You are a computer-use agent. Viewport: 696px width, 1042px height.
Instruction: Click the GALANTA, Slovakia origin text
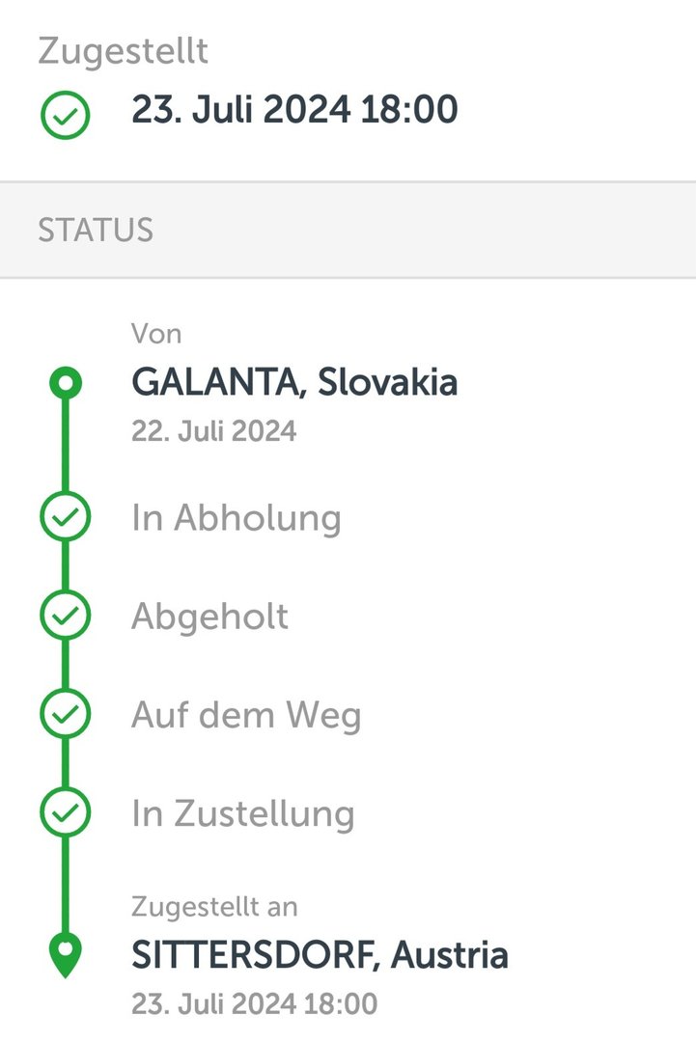coord(294,383)
